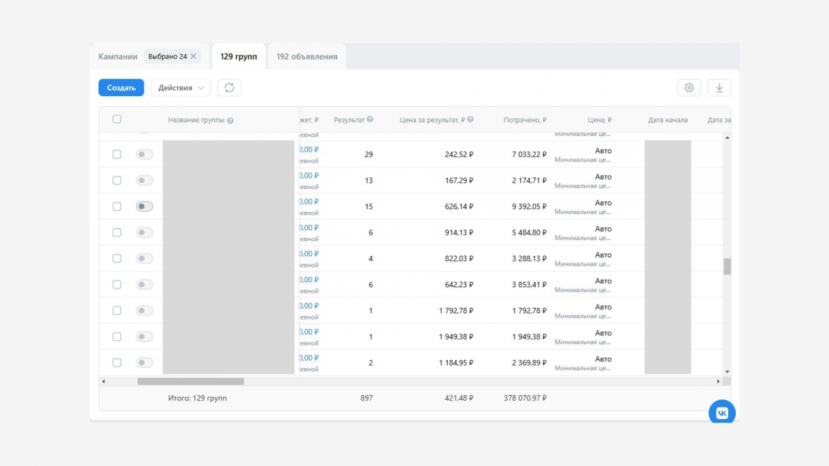
Task: Expand the Действия dropdown
Action: (x=180, y=88)
